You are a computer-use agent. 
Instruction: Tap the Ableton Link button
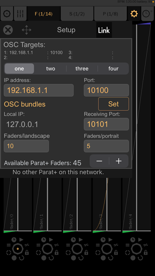[104, 30]
